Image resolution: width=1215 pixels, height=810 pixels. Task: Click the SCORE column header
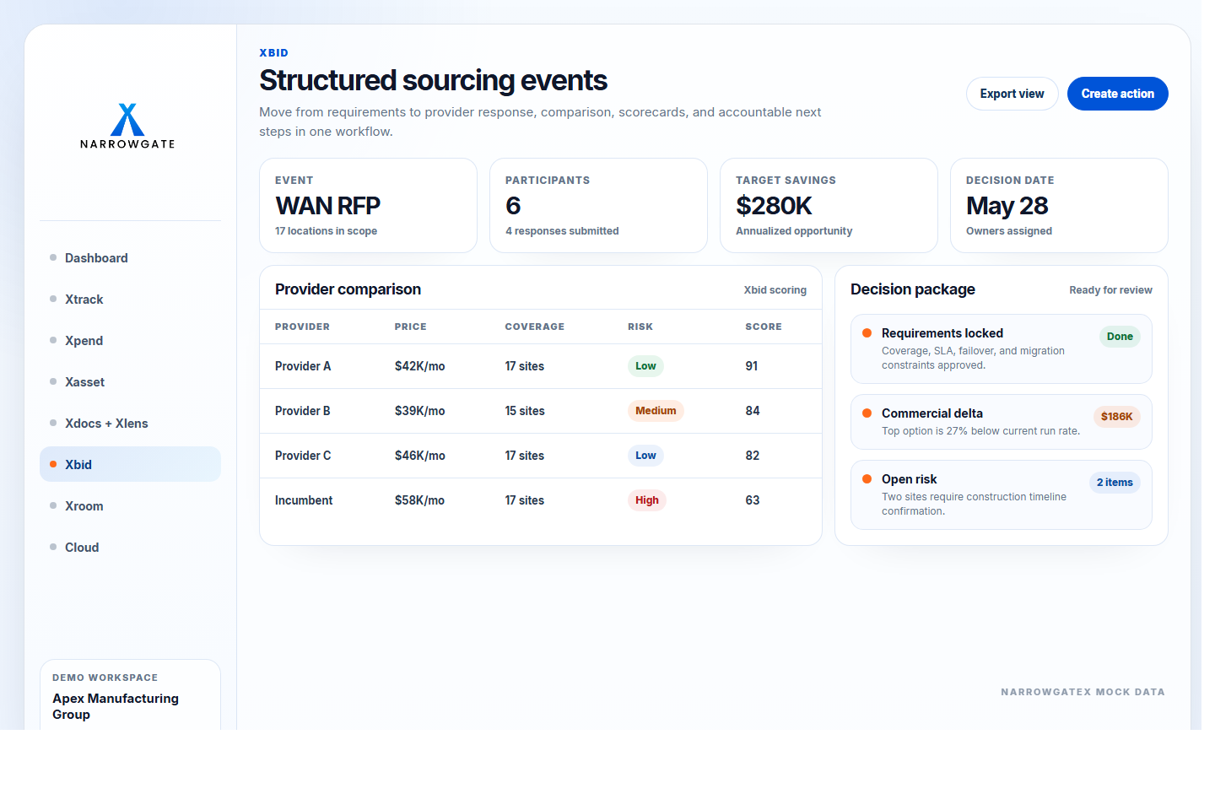pyautogui.click(x=764, y=327)
